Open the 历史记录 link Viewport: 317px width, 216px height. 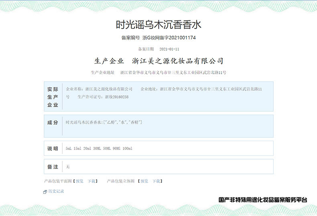(x=56, y=191)
